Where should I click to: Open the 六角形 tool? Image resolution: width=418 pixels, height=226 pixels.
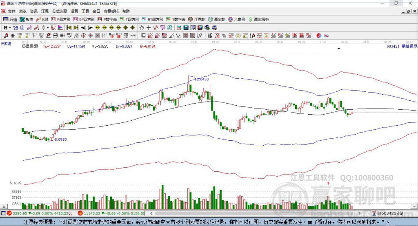click(237, 20)
